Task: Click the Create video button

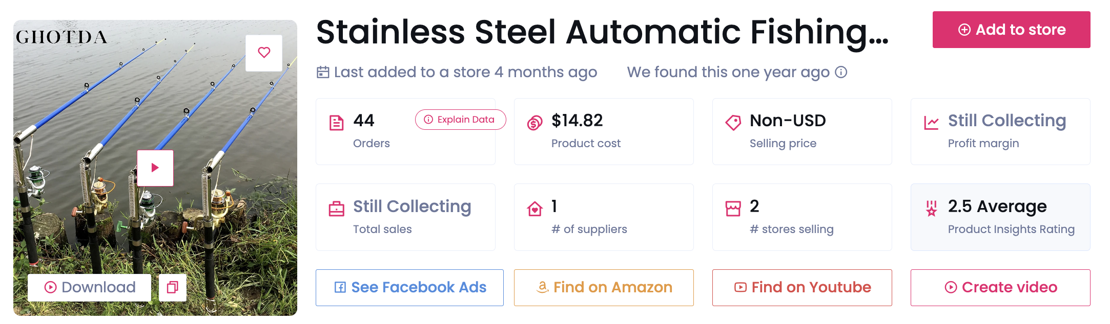Action: click(x=1000, y=287)
